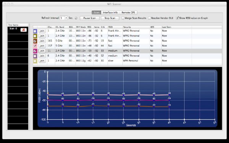Image resolution: width=229 pixels, height=143 pixels.
Task: Select Scan 0 in Test Name list
Action: pyautogui.click(x=18, y=30)
